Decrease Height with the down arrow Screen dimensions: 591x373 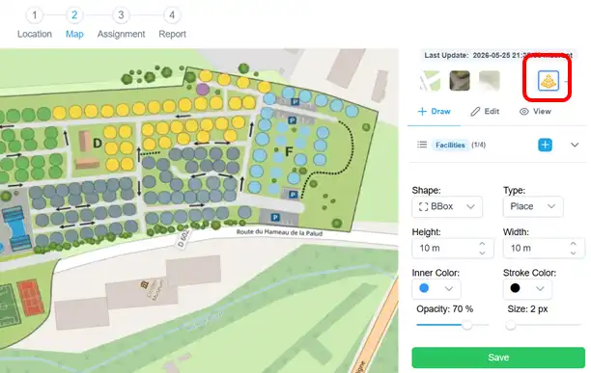coord(482,253)
